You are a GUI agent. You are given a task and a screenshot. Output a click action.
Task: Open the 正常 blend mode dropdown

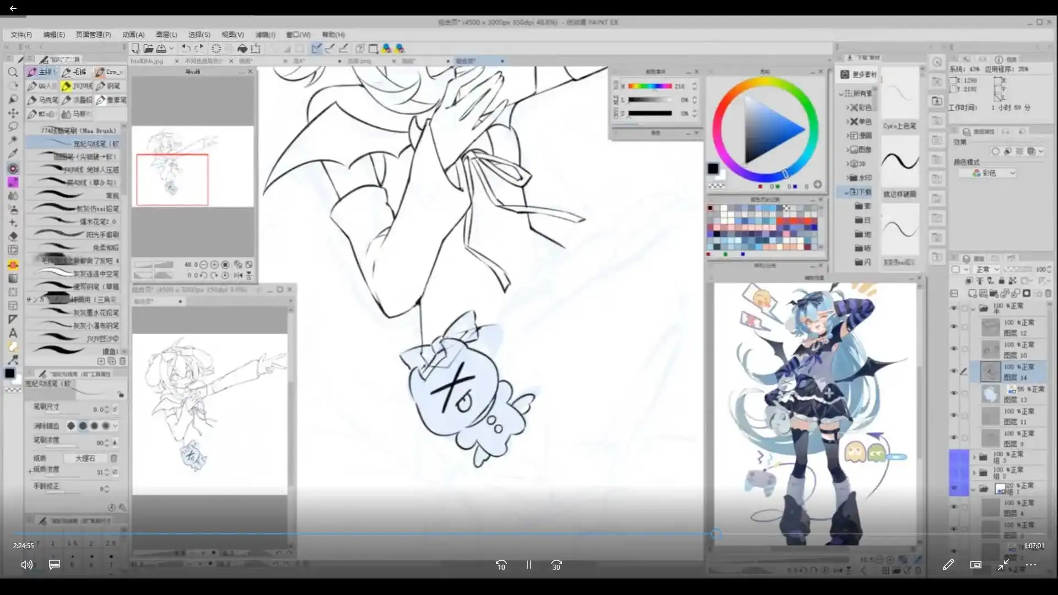pyautogui.click(x=987, y=269)
